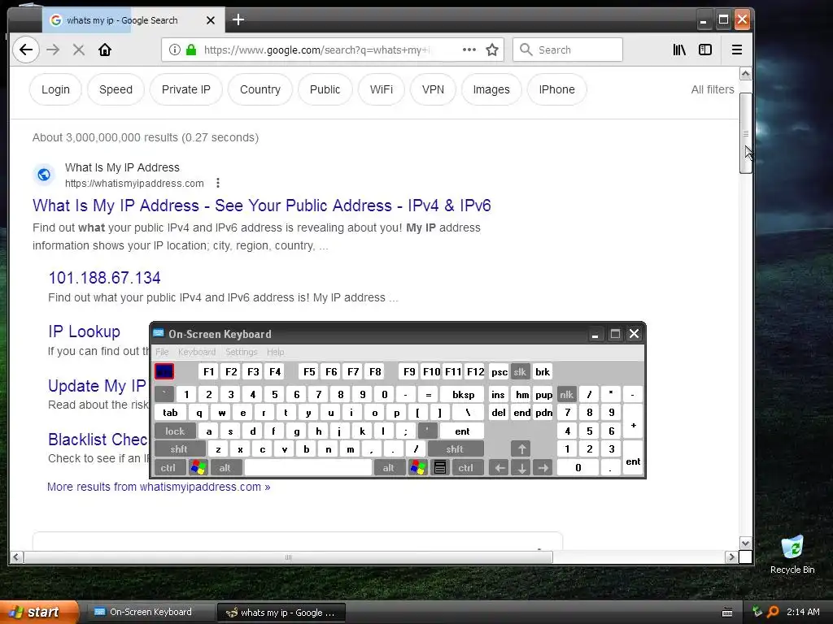Select the Images filter chip

coord(491,89)
